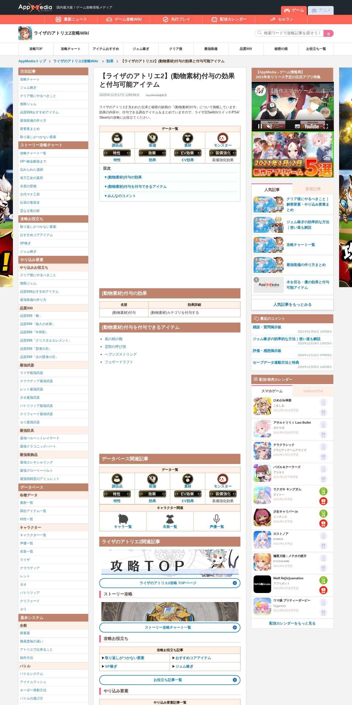Screen dimensions: 352x705
Task: Jump to ▼みんなのコメント section
Action: [120, 196]
